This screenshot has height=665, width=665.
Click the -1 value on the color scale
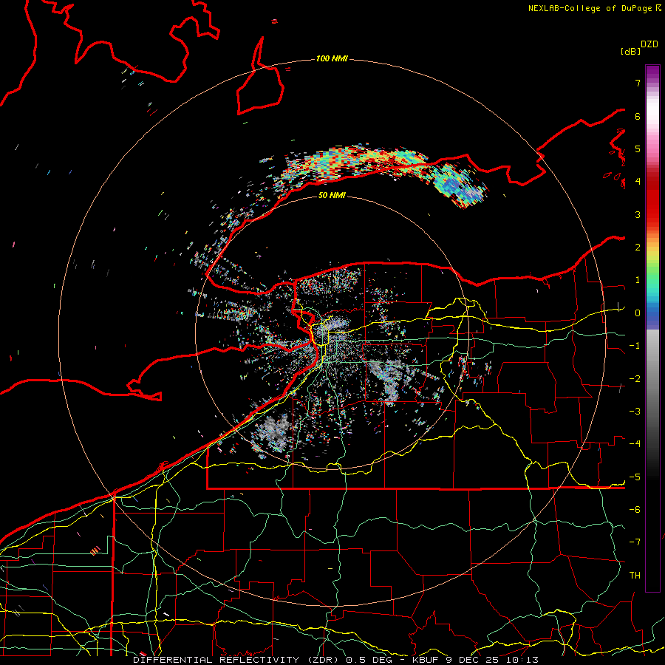635,346
